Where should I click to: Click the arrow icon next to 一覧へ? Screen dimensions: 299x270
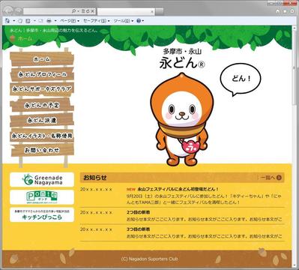(x=279, y=178)
